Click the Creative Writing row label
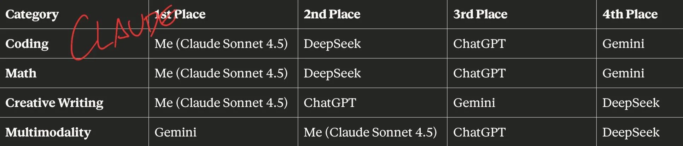The height and width of the screenshot is (146, 683). point(54,103)
